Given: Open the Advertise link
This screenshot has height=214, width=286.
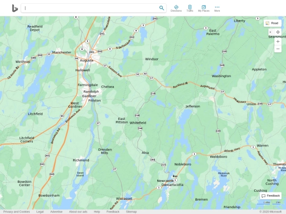Looking at the screenshot, I should (x=56, y=212).
